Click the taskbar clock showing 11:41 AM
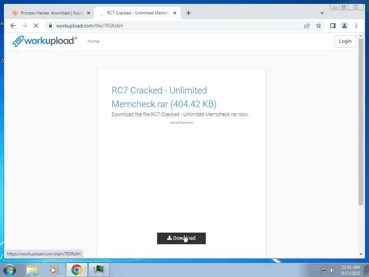The image size is (369, 277). point(351,270)
